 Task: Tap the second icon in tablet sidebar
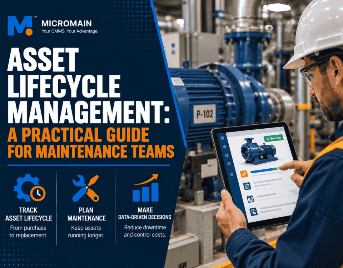[225, 147]
